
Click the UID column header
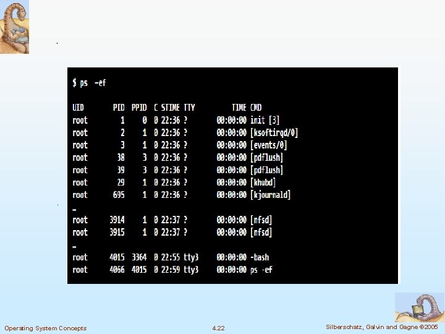(x=78, y=108)
